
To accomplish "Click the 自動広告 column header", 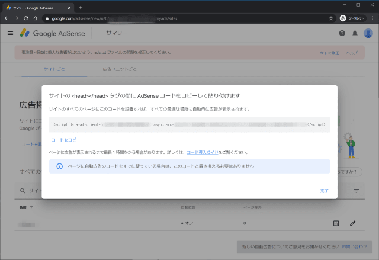I will [x=188, y=207].
